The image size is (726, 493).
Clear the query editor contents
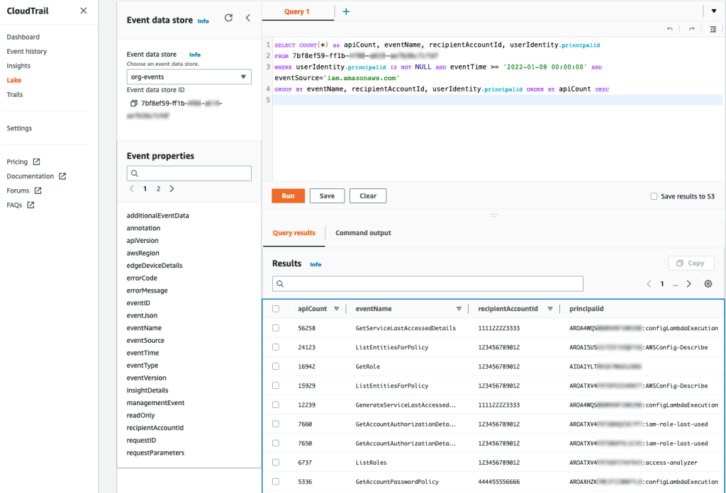point(367,195)
